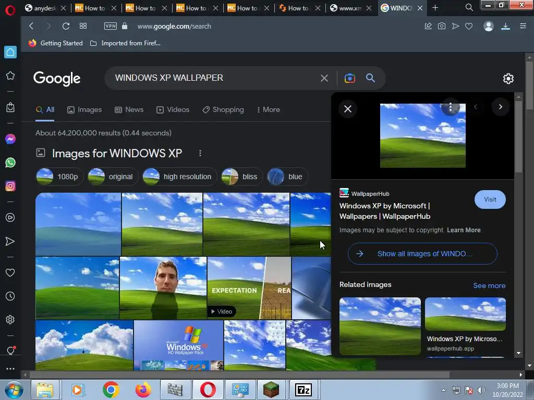Open preview panel three-dot menu
This screenshot has height=400, width=534.
[x=451, y=107]
